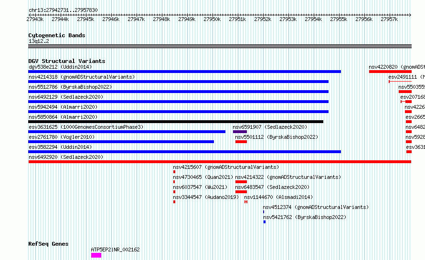Select the 27957k ruler position

point(389,19)
